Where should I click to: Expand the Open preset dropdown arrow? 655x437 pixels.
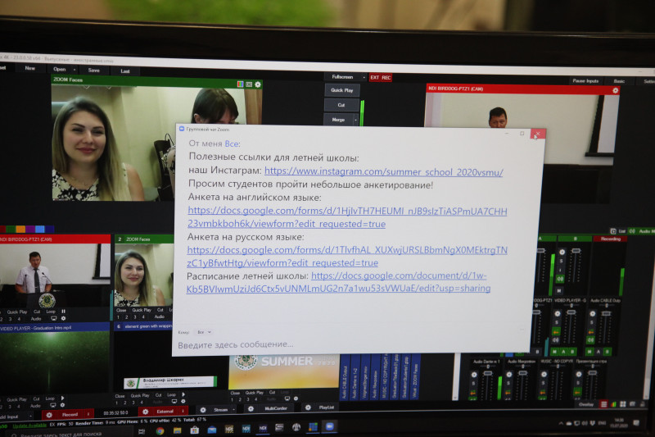(x=75, y=70)
